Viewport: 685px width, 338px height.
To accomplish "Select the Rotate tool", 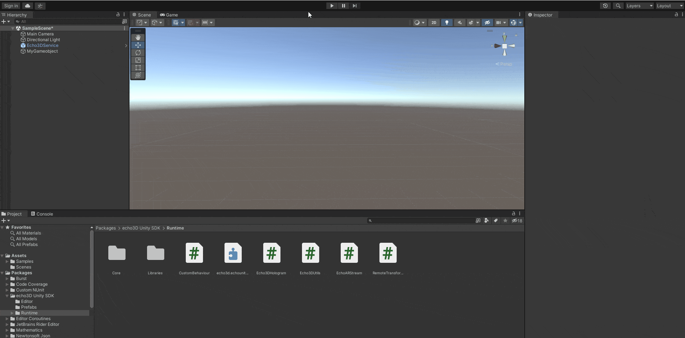I will [138, 53].
